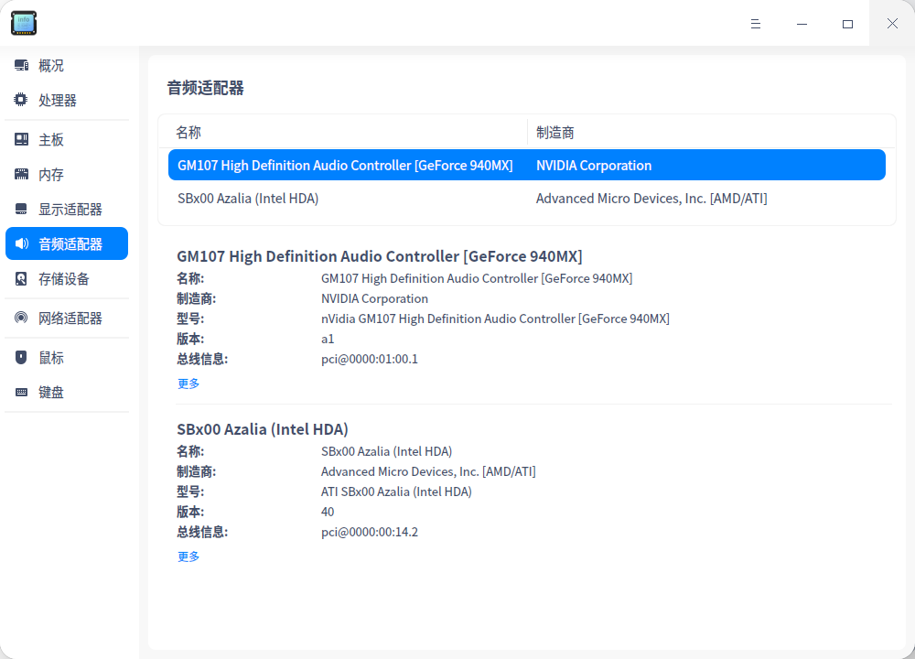
Task: Select GM107 High Definition Audio Controller row
Action: coord(527,165)
